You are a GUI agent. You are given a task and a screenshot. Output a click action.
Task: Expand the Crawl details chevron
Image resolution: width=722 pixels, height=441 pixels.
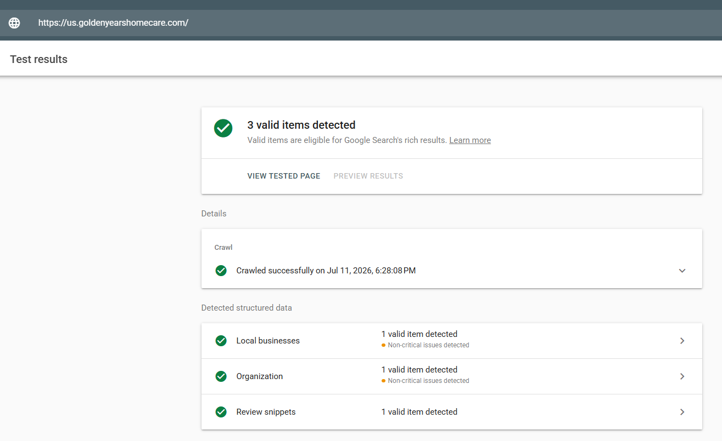[682, 271]
